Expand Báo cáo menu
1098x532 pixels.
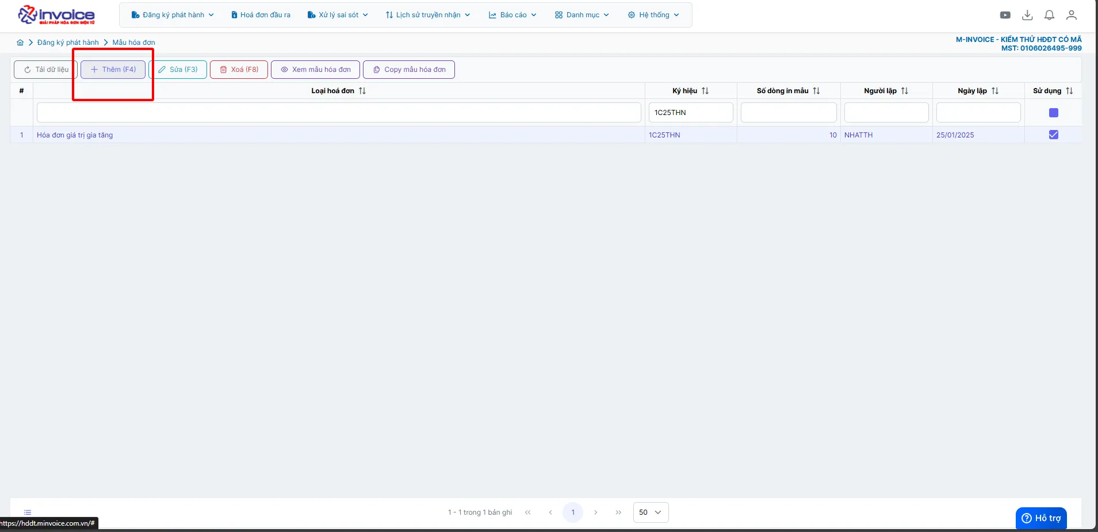tap(512, 15)
